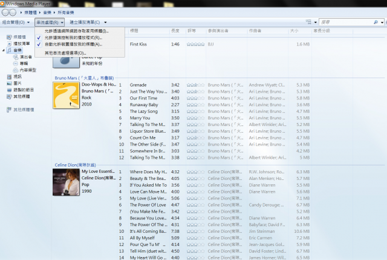Click the 播放清單 playlist icon in sidebar

tap(10, 44)
